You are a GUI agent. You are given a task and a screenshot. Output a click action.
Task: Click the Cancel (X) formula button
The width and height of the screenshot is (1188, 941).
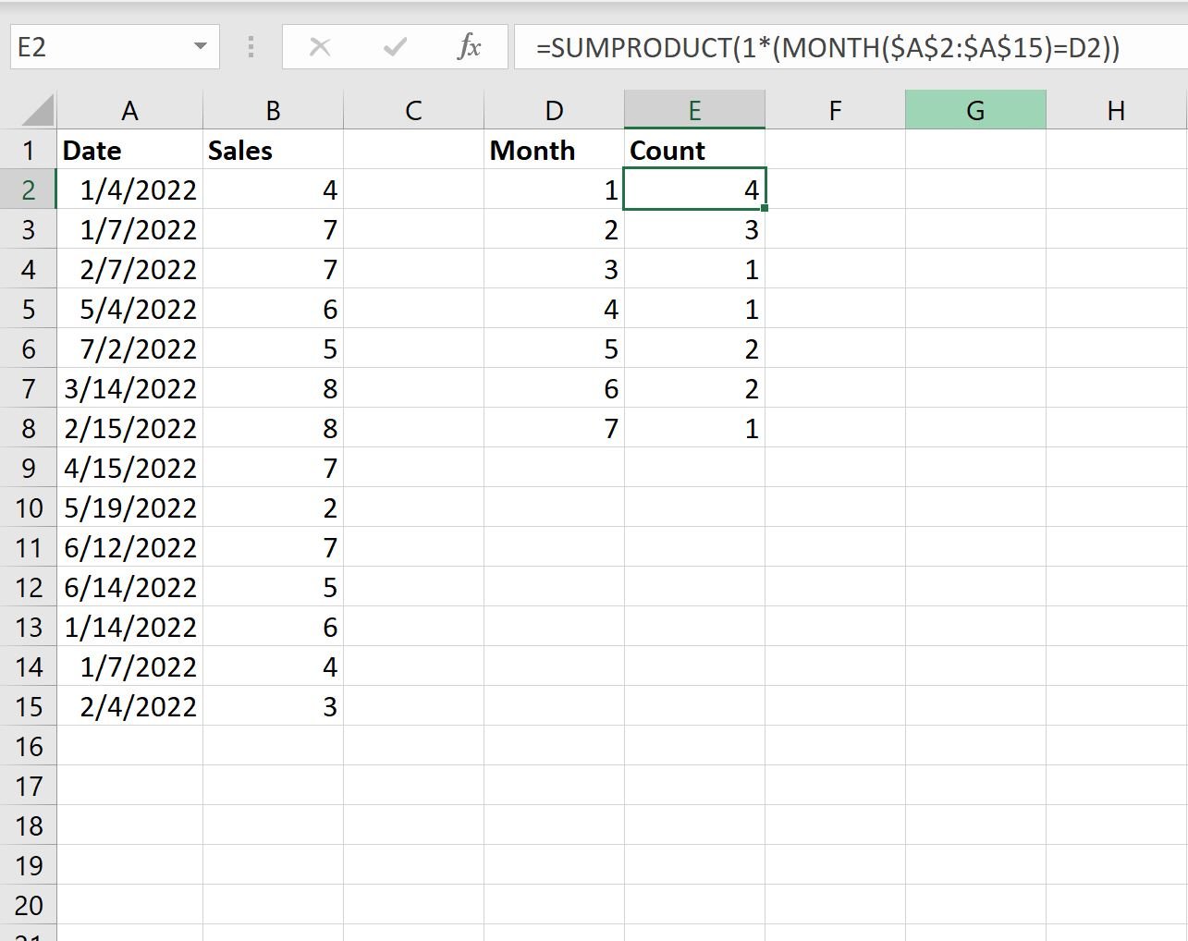point(320,47)
